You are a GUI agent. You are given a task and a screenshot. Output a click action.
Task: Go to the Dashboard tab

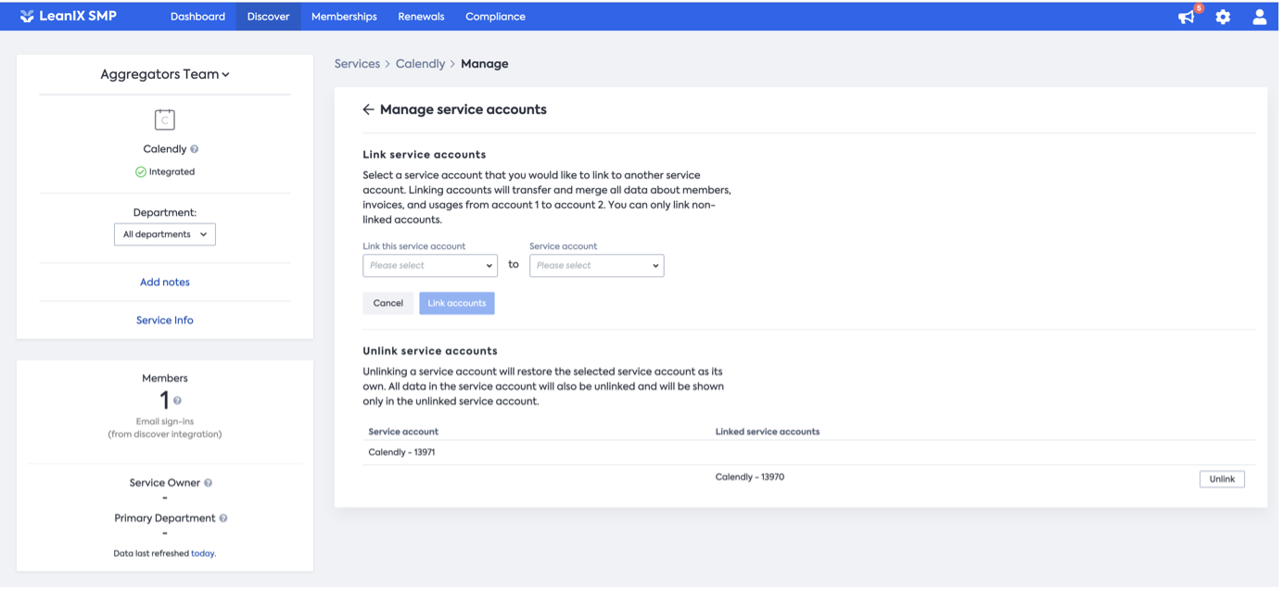click(197, 17)
